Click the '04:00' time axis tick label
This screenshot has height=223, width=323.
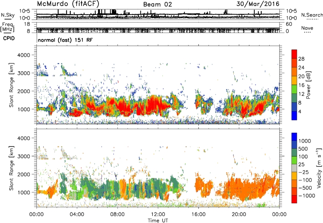pos(77,215)
